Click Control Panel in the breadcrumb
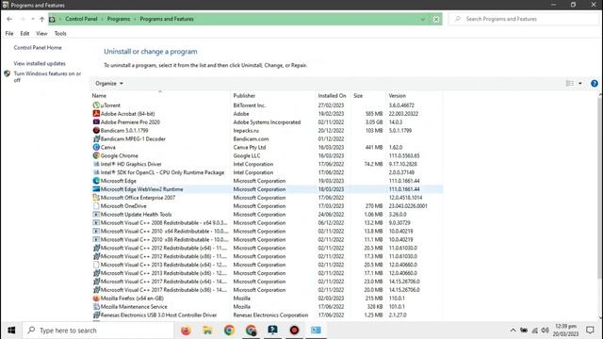Image resolution: width=603 pixels, height=339 pixels. [x=81, y=19]
